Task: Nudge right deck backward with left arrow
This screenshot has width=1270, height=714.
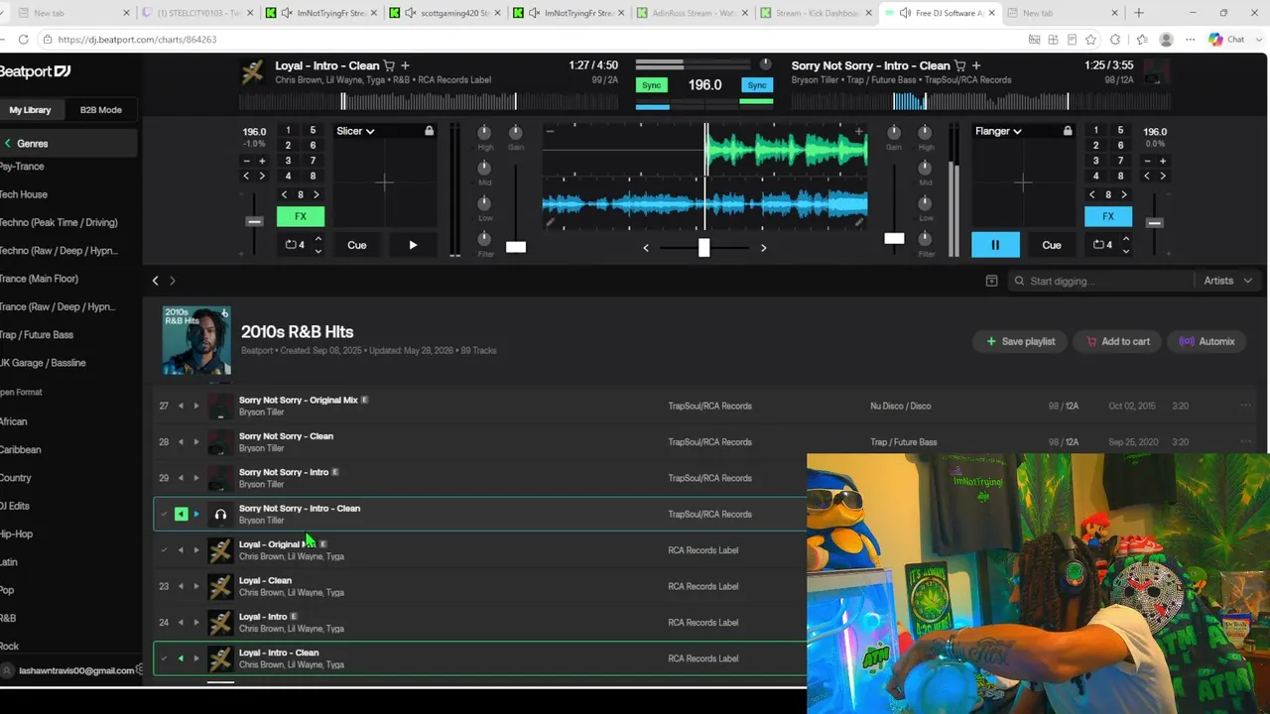Action: (1147, 177)
